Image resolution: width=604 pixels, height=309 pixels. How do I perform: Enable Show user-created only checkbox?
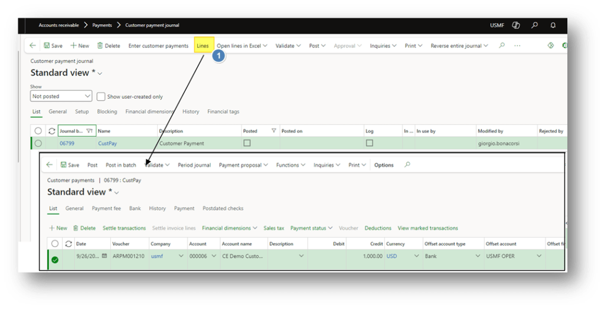[x=101, y=97]
